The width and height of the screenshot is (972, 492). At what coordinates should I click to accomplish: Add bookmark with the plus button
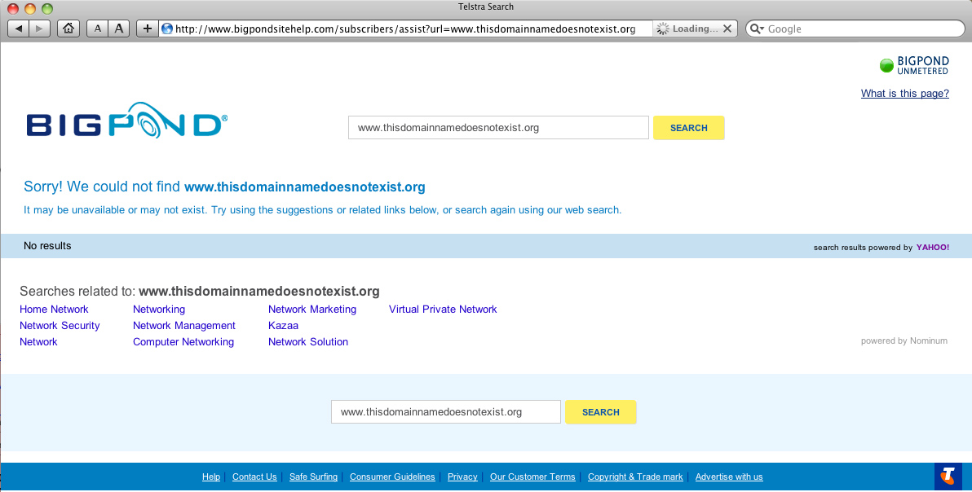147,29
